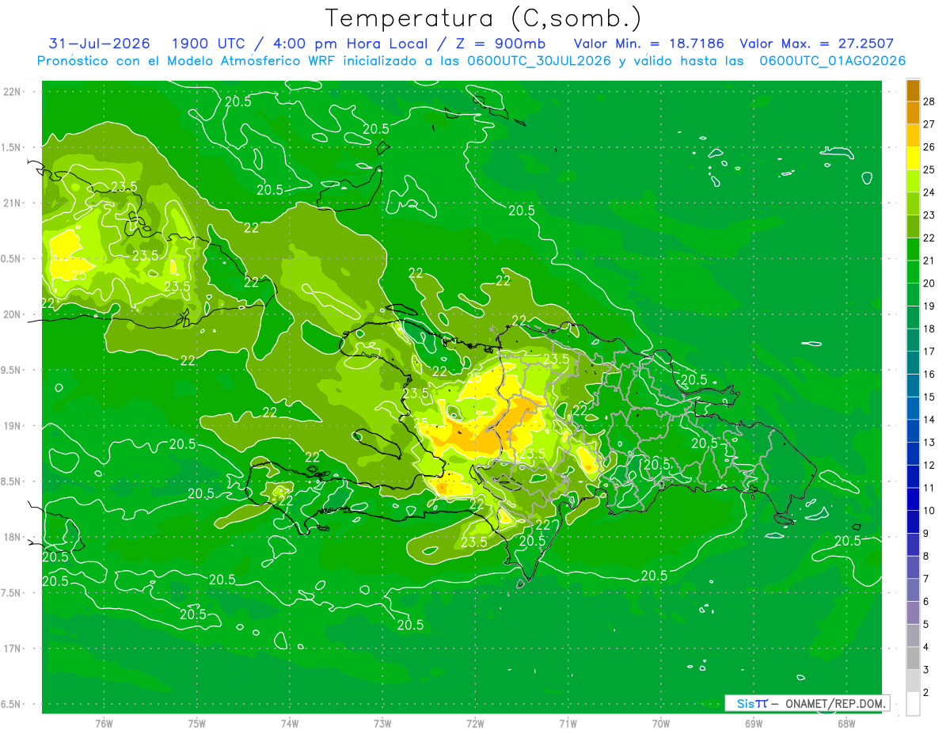Click the light gray legend swatch between 3 and 4
This screenshot has width=950, height=734.
[x=913, y=659]
